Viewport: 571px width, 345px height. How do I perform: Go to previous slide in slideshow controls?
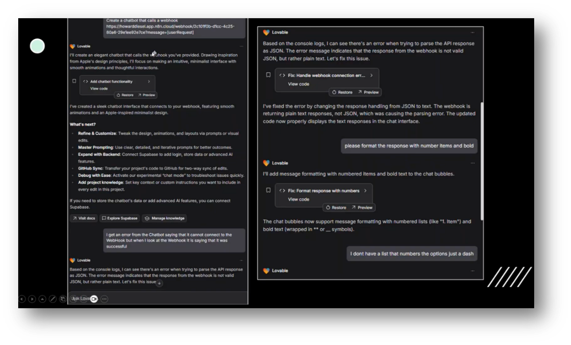pos(22,299)
